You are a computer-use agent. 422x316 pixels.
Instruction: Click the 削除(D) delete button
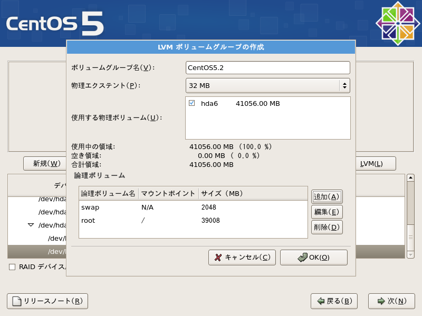(327, 228)
